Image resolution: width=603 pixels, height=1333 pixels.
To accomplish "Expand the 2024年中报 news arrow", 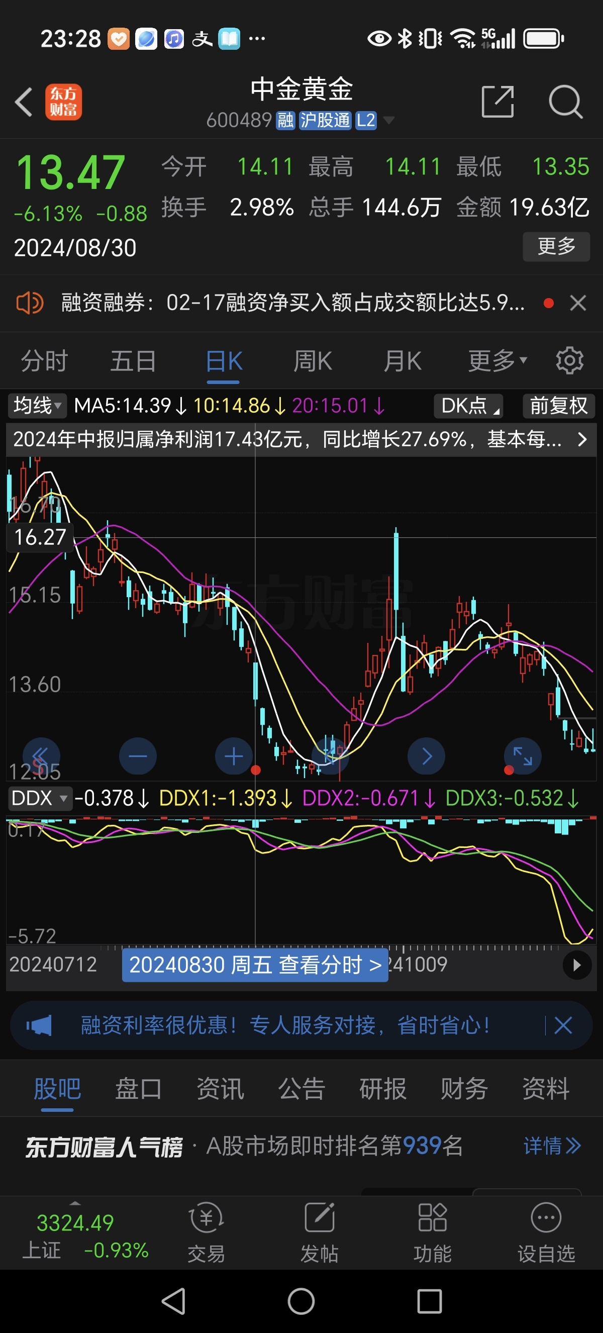I will pos(582,439).
